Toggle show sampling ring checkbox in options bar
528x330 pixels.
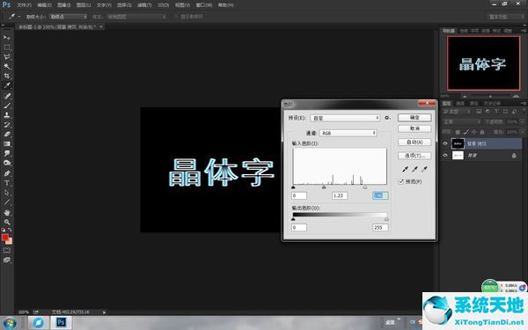176,17
